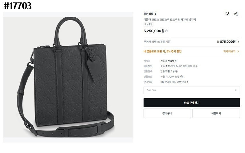Select the 오늘출발 tag badge

148,25
